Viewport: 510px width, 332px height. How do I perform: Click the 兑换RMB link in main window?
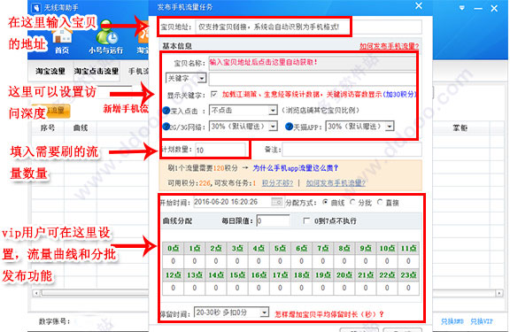point(452,321)
